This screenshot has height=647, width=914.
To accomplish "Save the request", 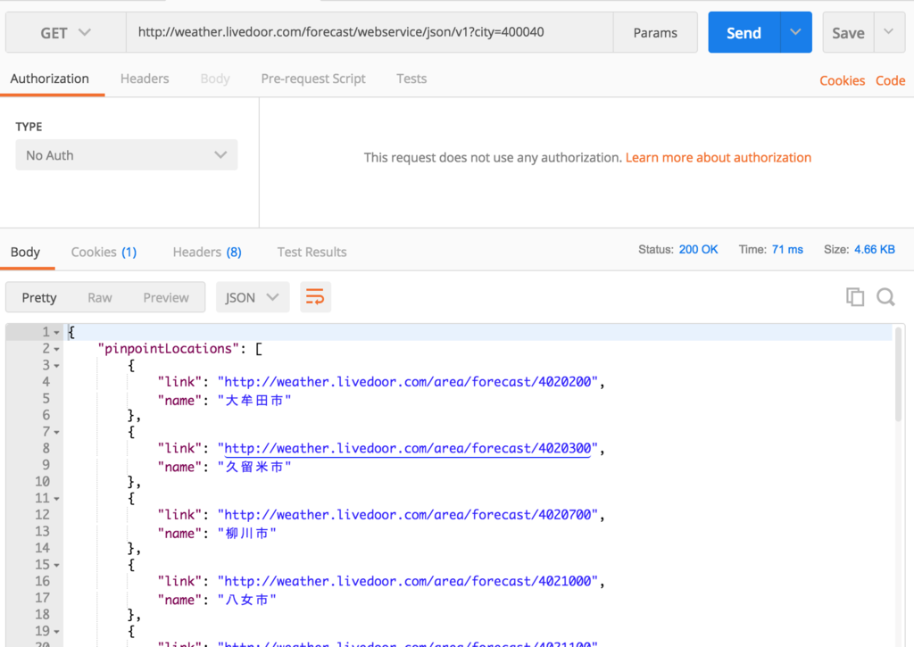I will coord(848,33).
